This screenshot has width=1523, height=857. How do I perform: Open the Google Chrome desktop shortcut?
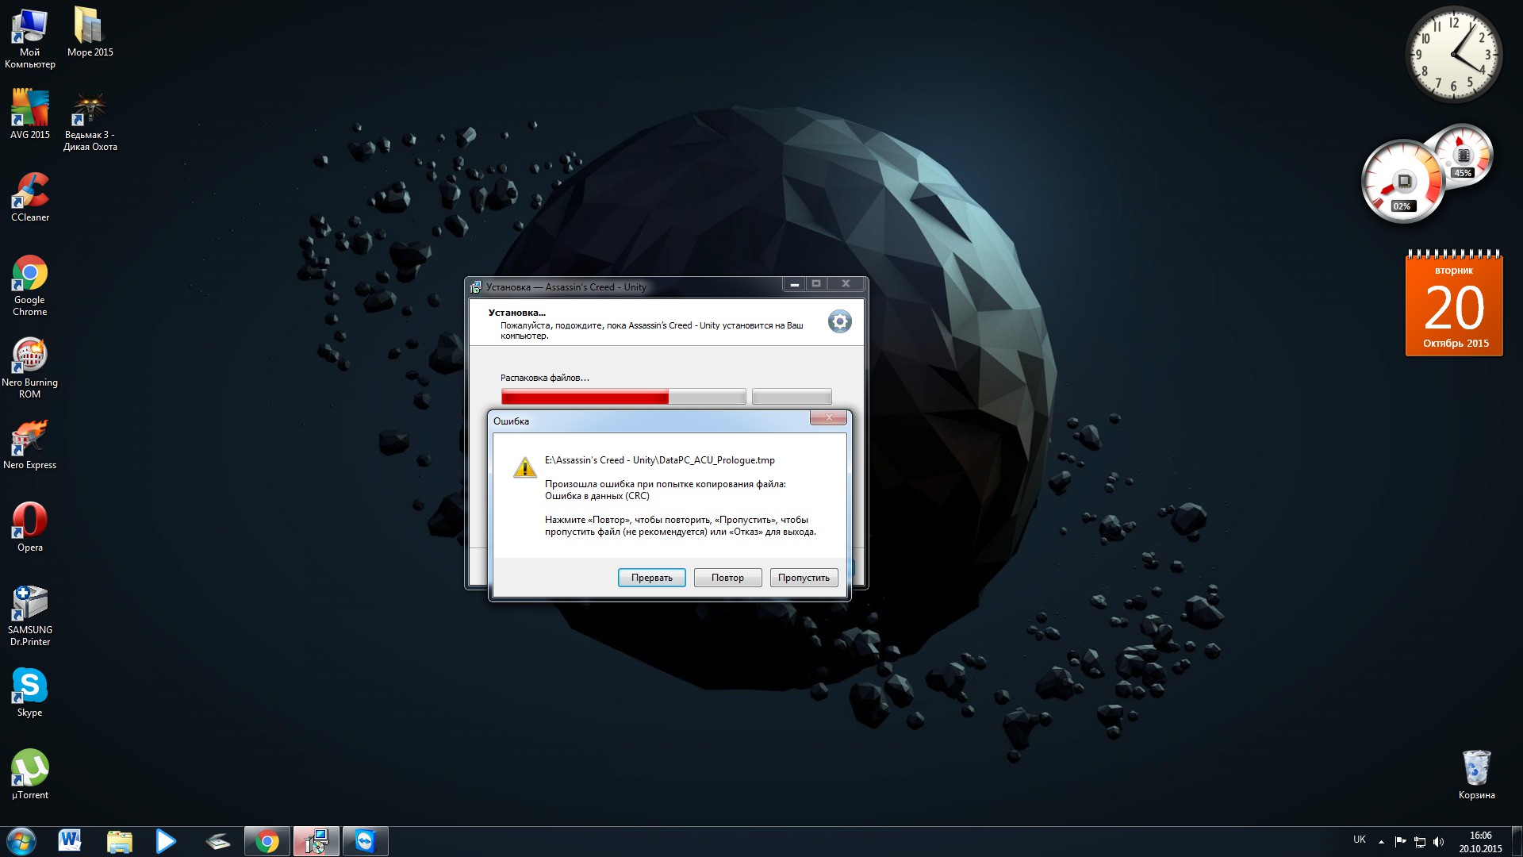click(29, 285)
